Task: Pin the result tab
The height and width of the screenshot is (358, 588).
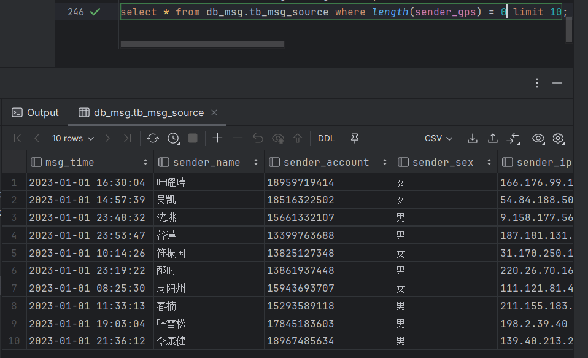Action: 354,139
